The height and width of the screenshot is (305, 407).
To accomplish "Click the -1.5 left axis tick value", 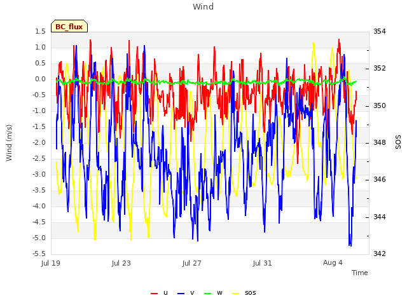I will (x=39, y=126).
